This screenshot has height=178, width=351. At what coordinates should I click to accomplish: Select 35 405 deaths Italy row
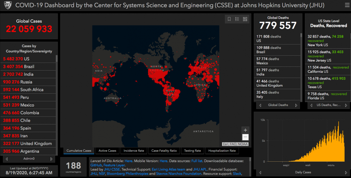(x=277, y=95)
